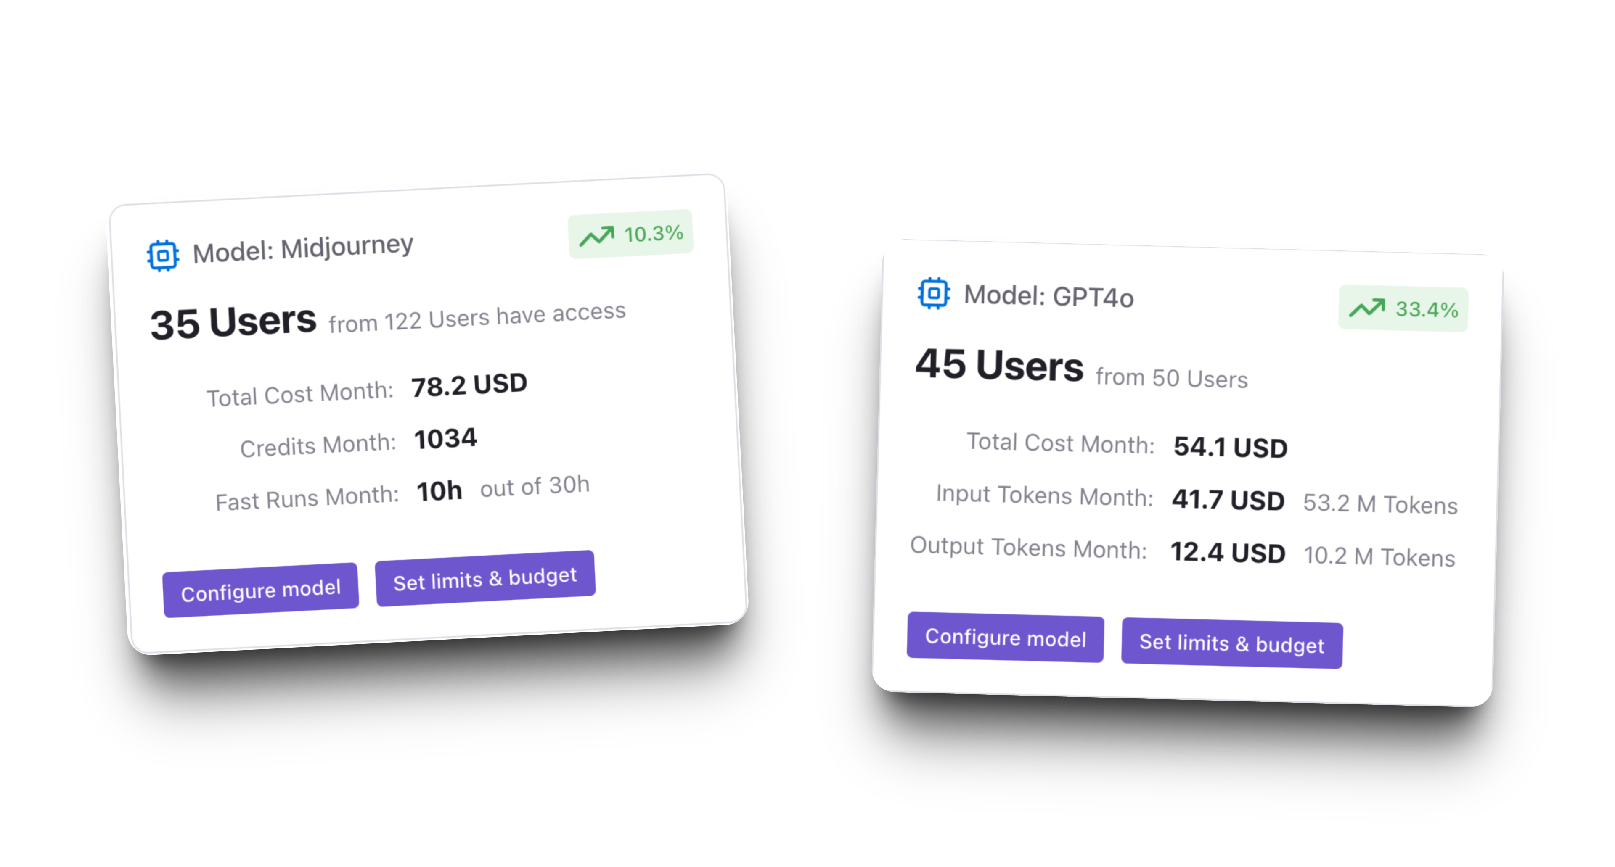
Task: Click the 12.4 USD output tokens value
Action: pyautogui.click(x=1228, y=553)
